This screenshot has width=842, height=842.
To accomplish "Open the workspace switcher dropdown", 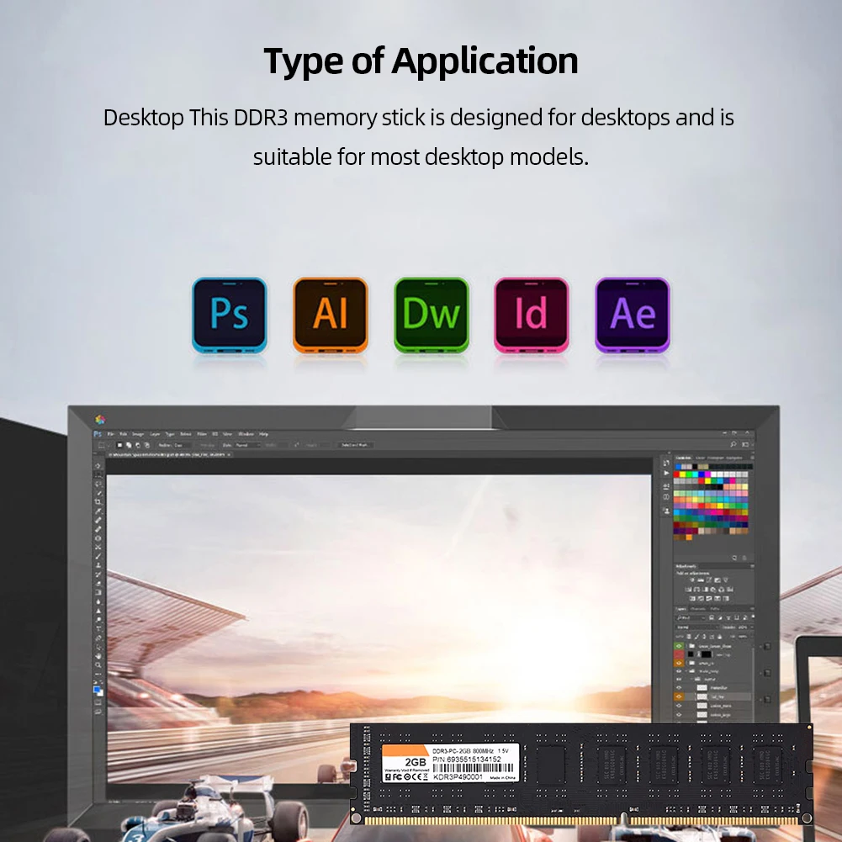I will click(745, 444).
